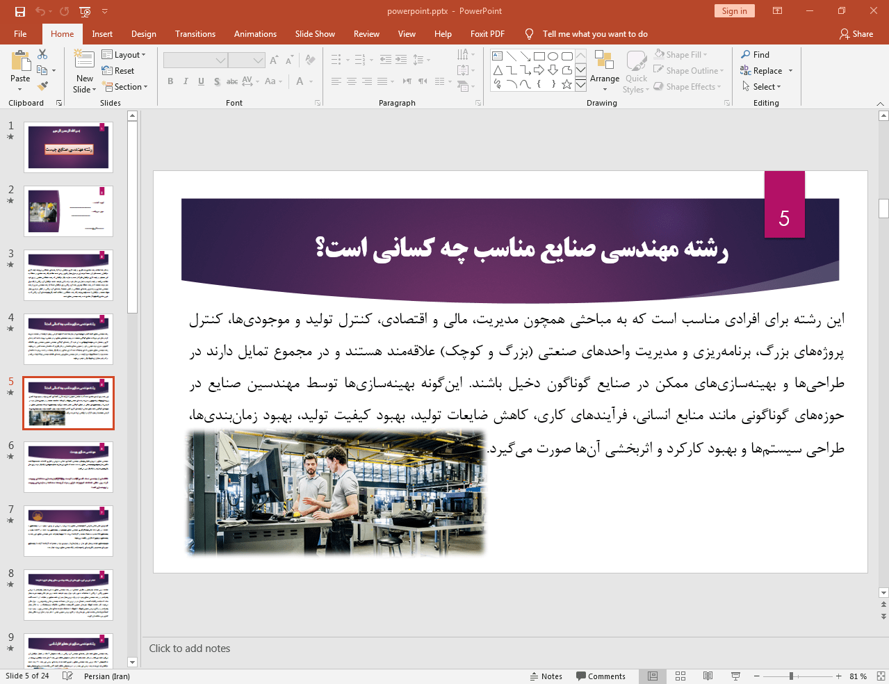889x684 pixels.
Task: Insert a rectangle shape
Action: (539, 55)
